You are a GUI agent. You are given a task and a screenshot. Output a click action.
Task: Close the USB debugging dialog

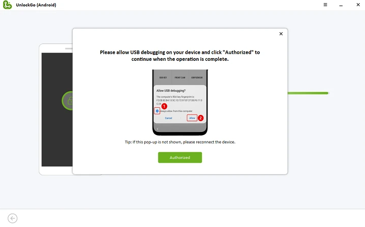tap(281, 34)
